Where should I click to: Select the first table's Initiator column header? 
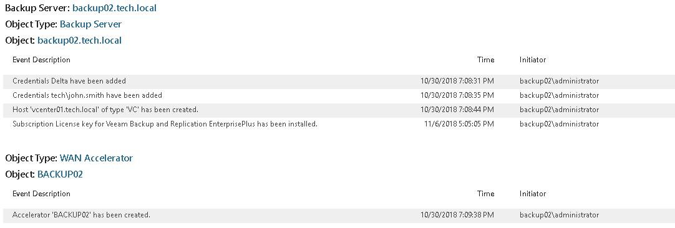pos(533,60)
